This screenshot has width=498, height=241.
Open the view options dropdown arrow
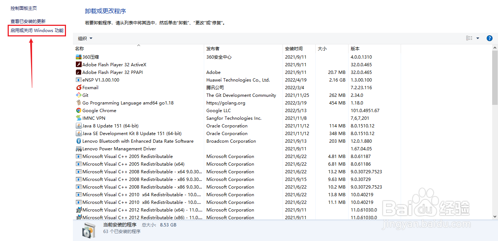[x=478, y=38]
